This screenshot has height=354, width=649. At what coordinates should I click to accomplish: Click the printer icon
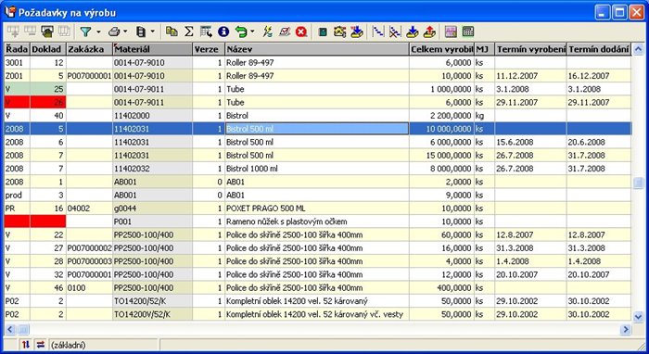pos(115,32)
